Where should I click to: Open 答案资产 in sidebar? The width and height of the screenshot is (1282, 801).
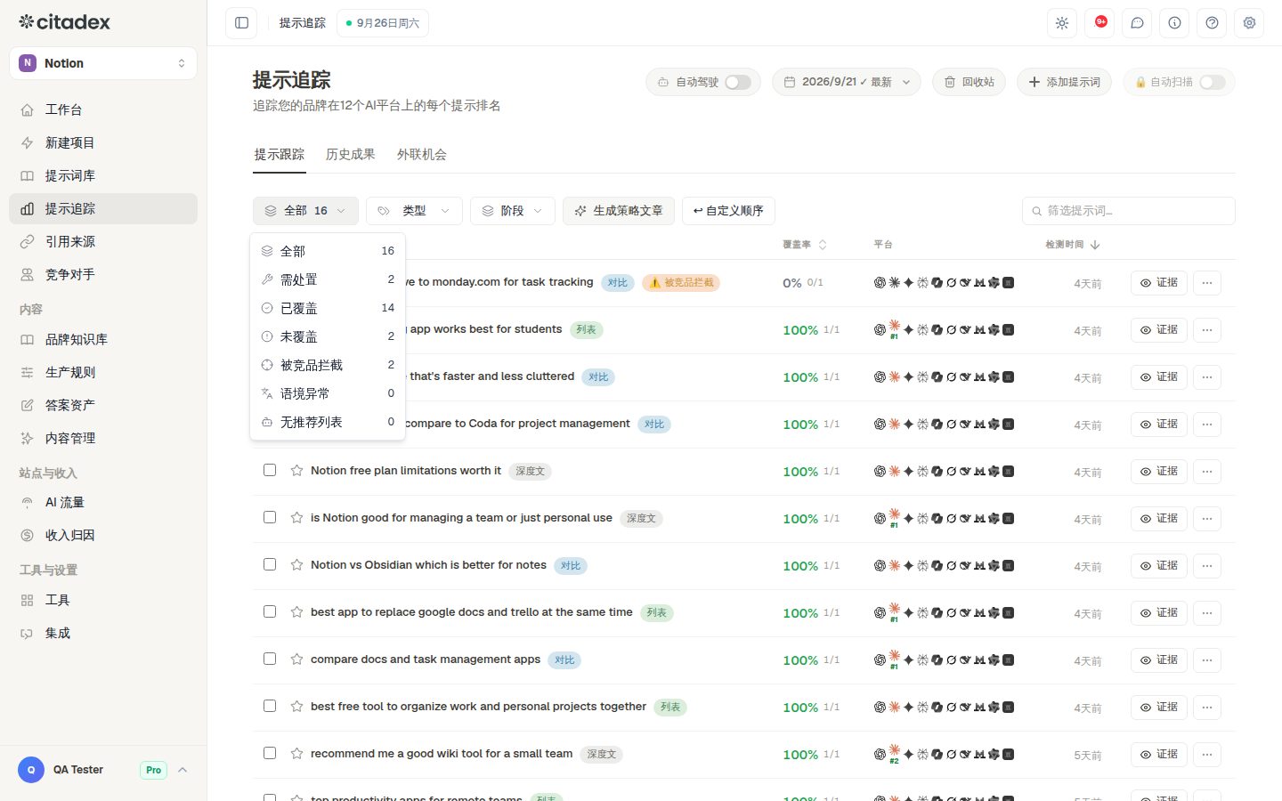pos(103,405)
